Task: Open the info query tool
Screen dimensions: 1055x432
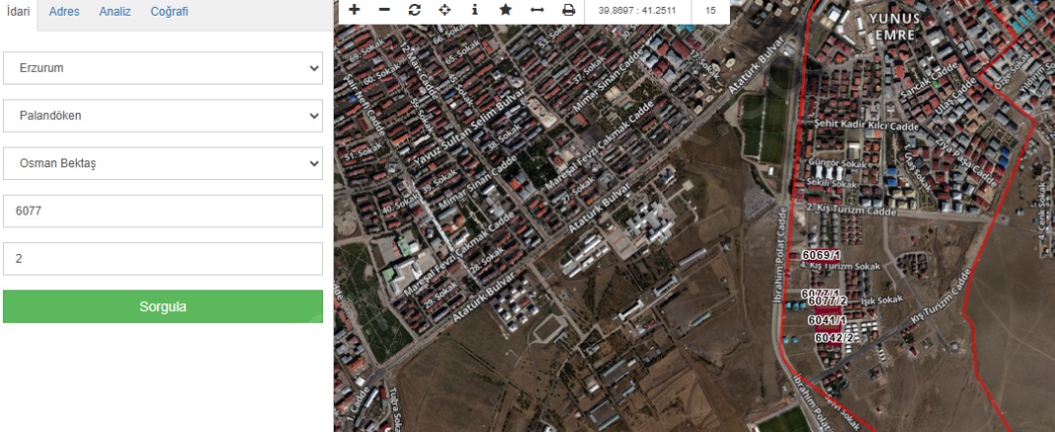Action: pos(475,10)
